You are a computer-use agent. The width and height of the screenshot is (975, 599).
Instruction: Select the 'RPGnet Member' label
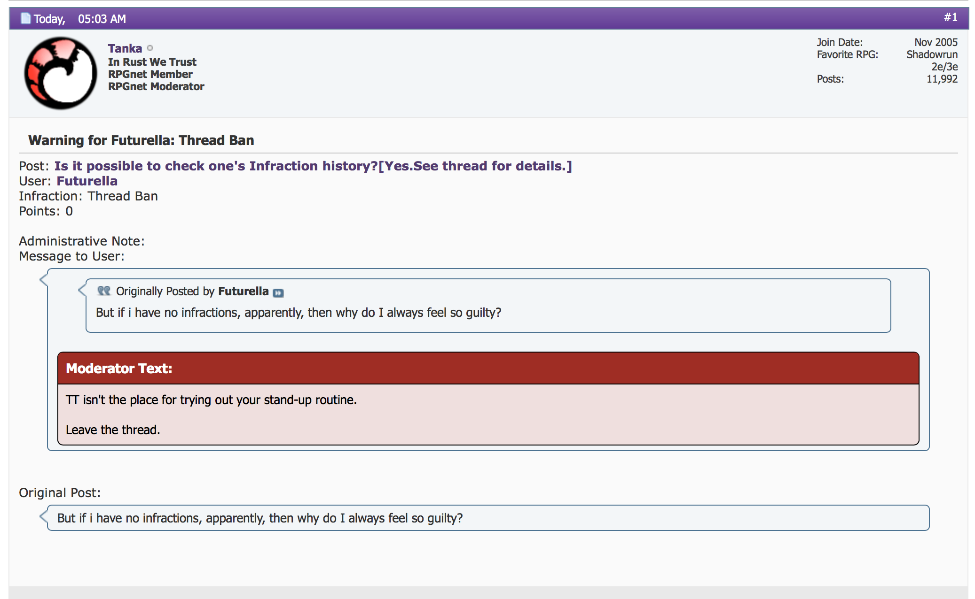(150, 74)
